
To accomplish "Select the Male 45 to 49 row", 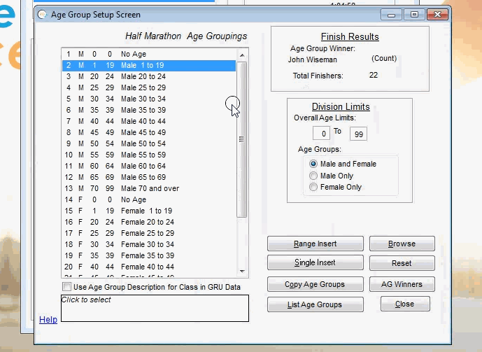I will 149,132.
